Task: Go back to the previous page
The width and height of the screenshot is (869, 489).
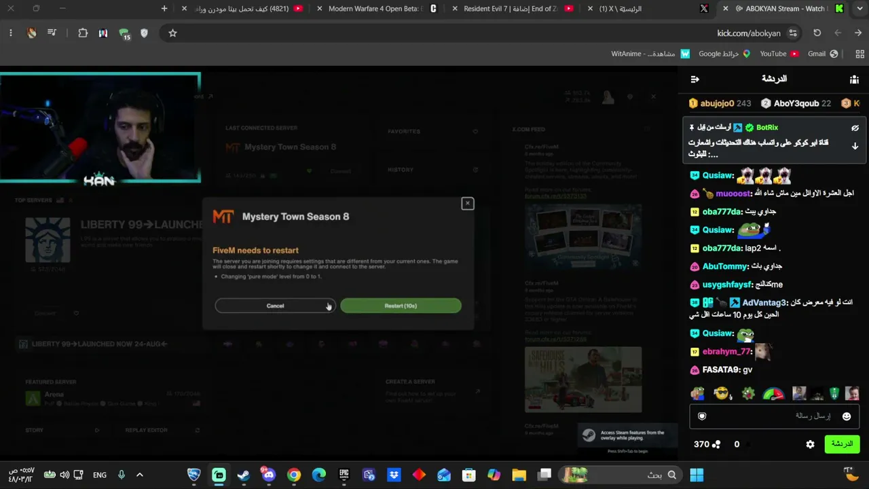Action: click(x=858, y=33)
